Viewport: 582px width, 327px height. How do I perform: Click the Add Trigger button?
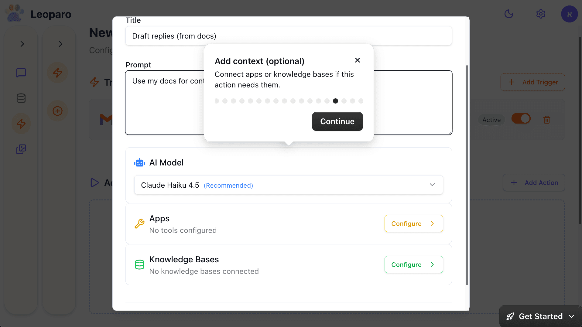click(532, 82)
